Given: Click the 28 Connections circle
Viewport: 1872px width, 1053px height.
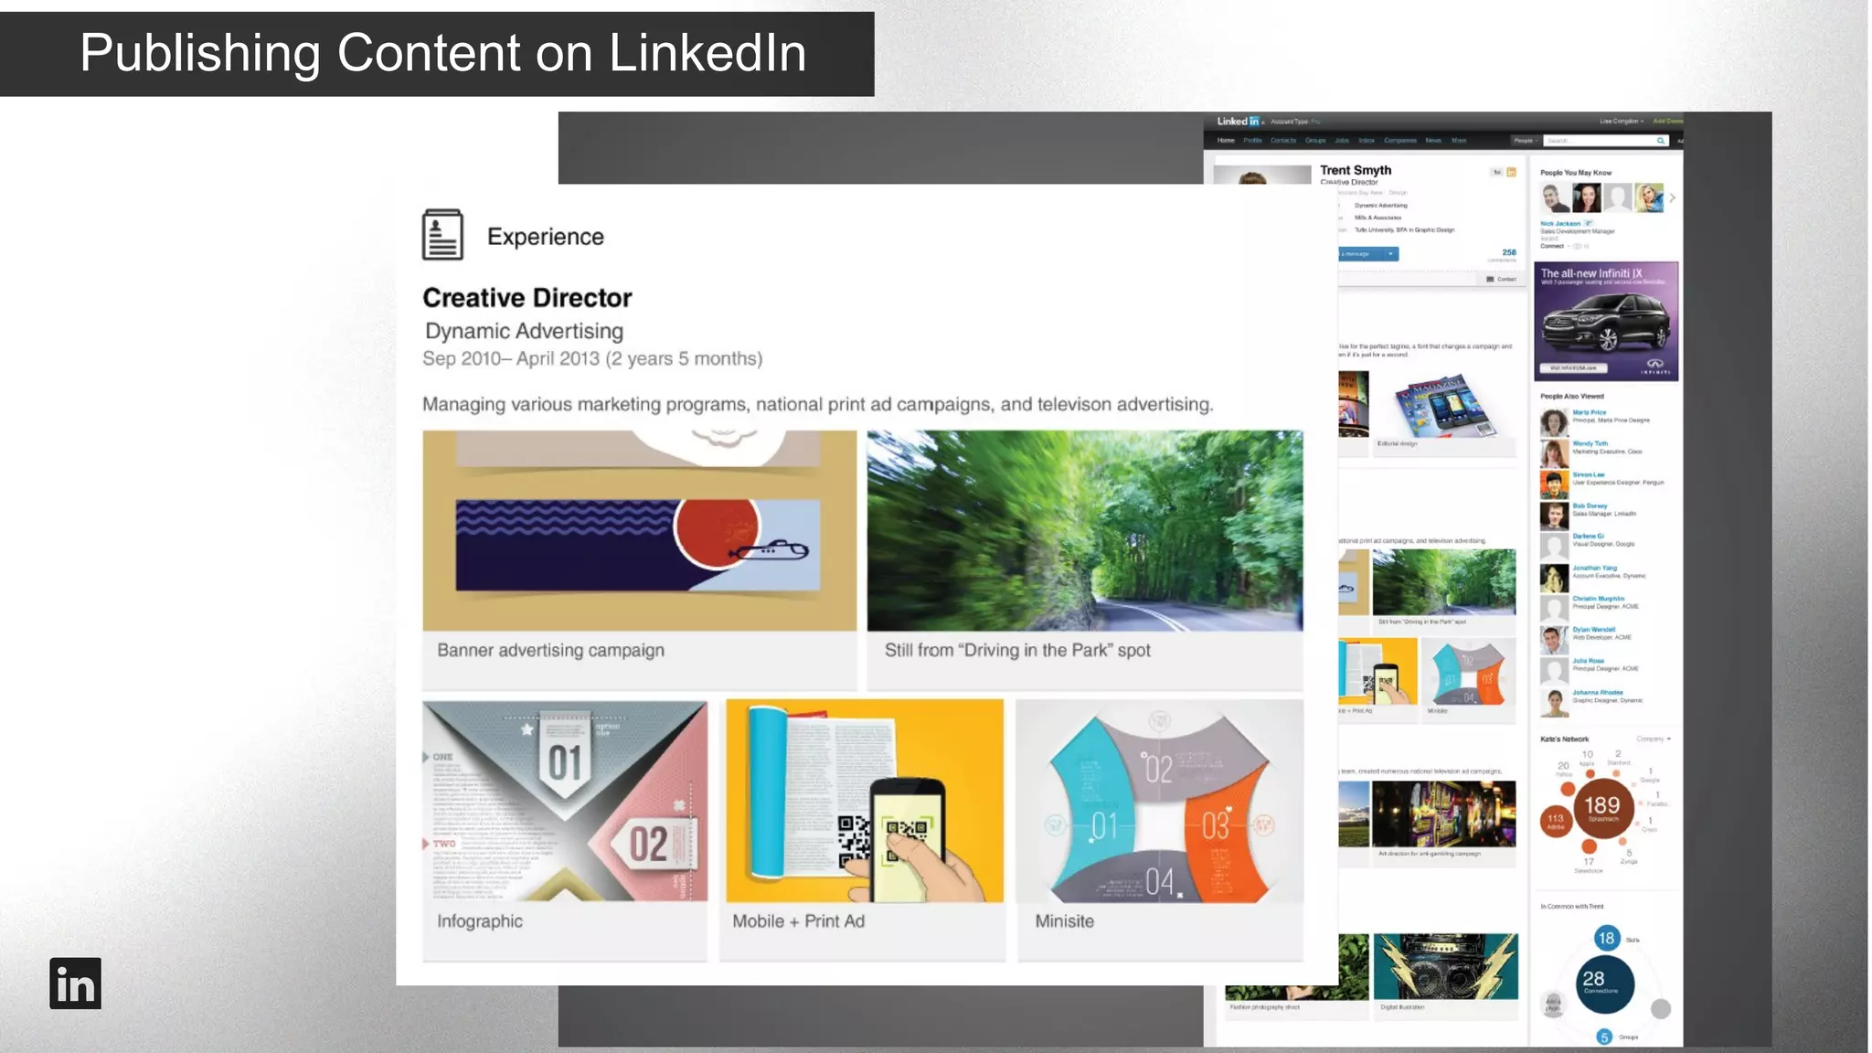Looking at the screenshot, I should [1604, 984].
